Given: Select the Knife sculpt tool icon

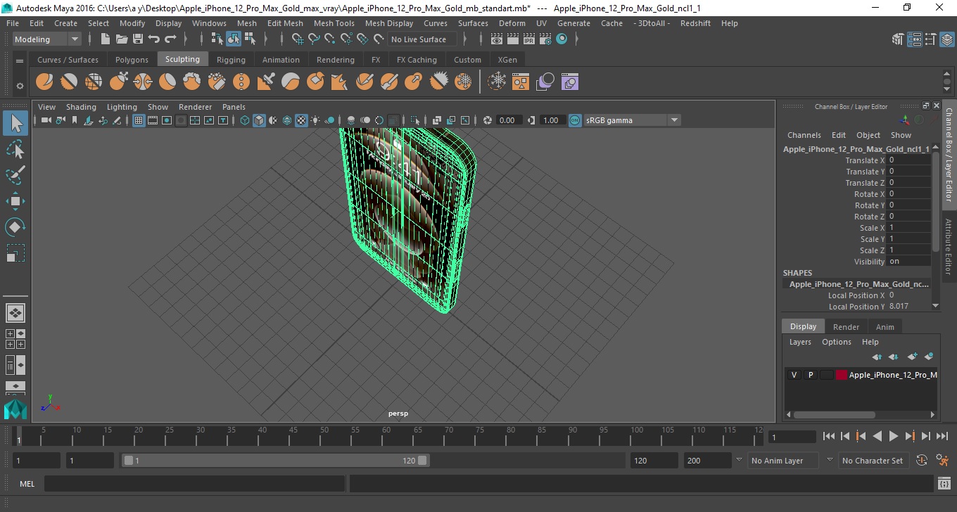Looking at the screenshot, I should [365, 82].
